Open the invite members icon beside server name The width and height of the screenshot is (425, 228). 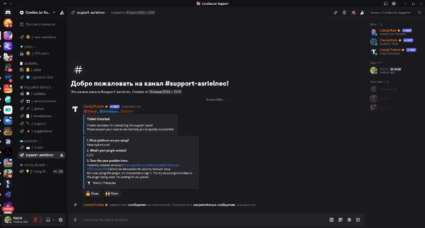(x=62, y=12)
